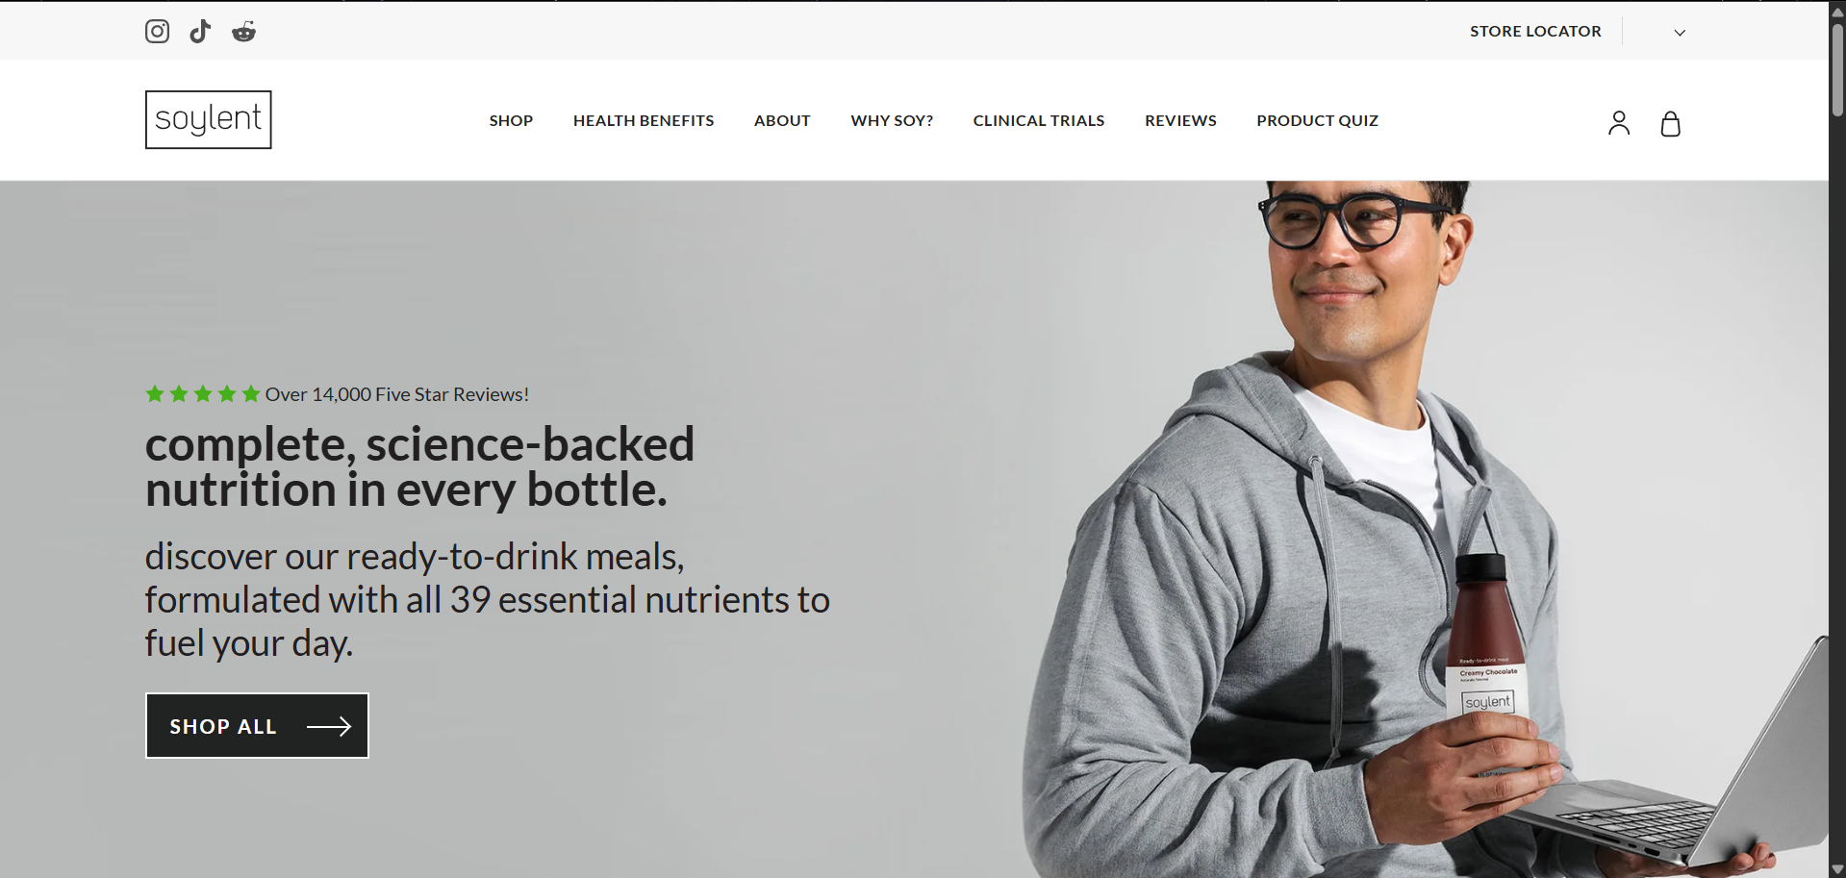Click the Soylent logo

point(208,119)
